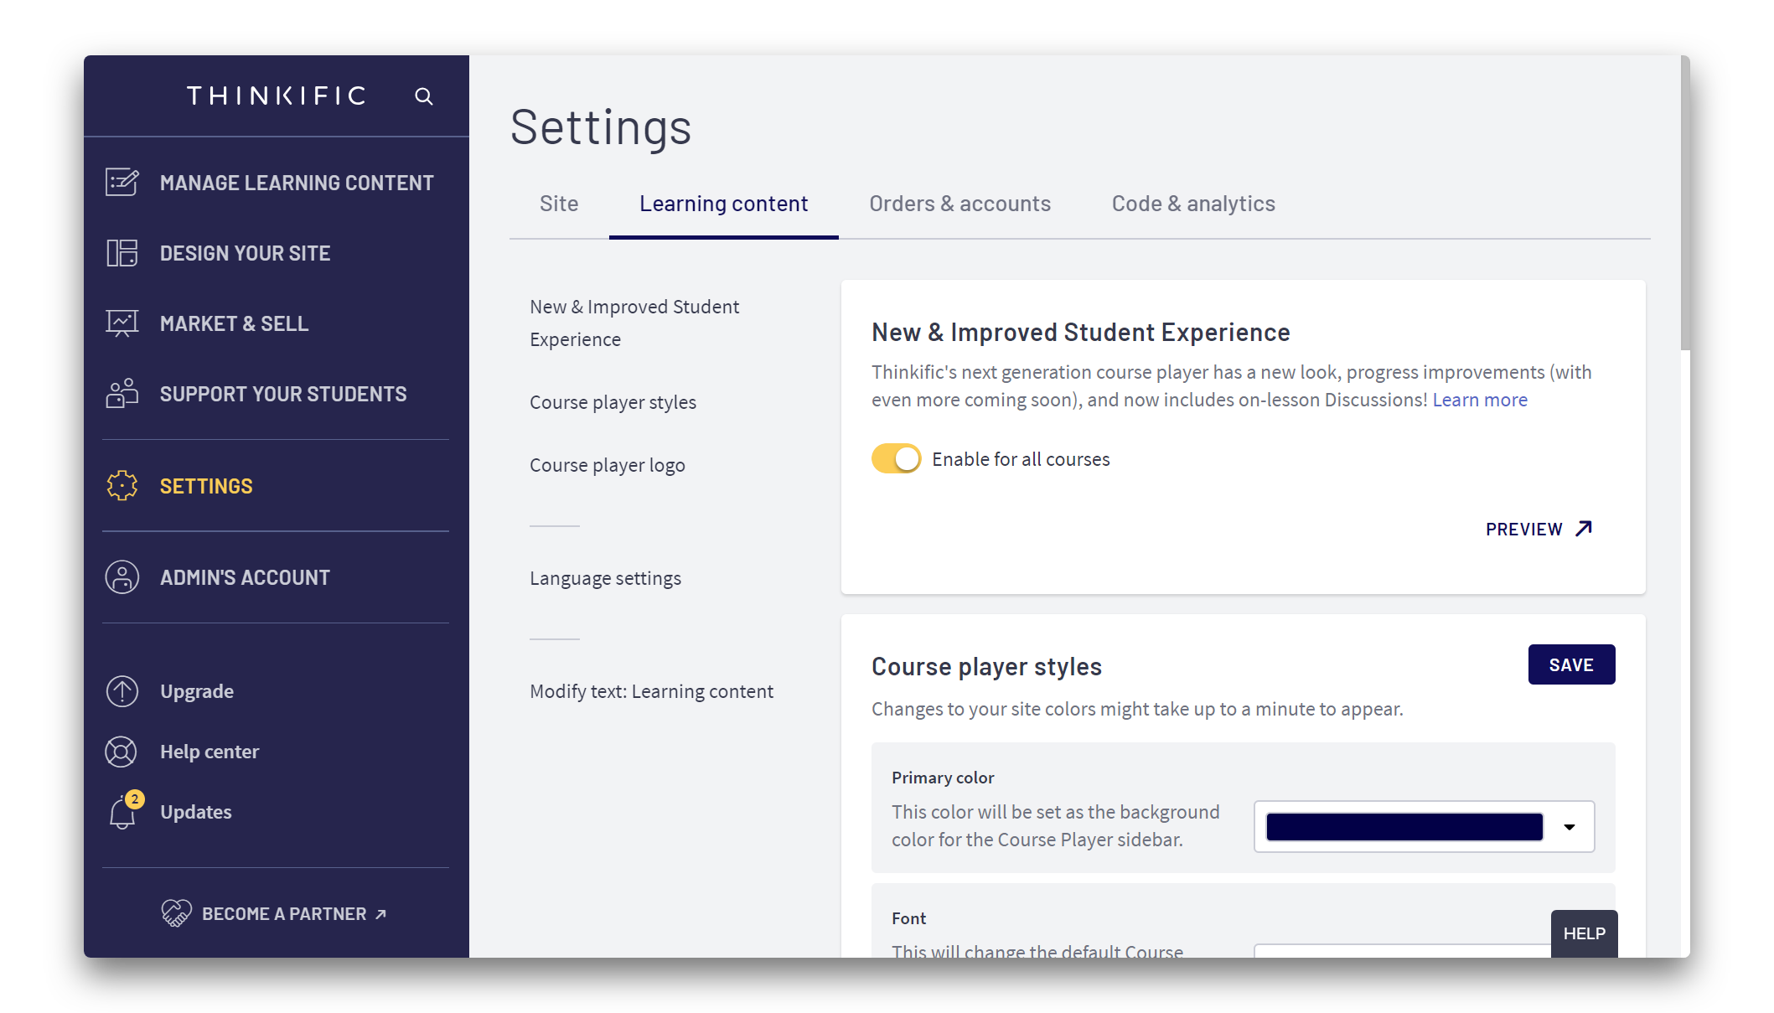Click the Market & Sell chart icon
This screenshot has width=1774, height=1013.
tap(122, 323)
